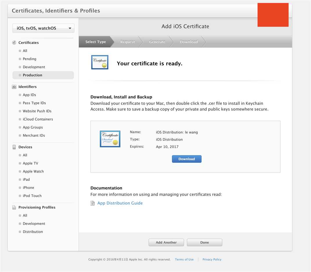Viewport: 311px width, 272px height.
Task: Click the 'iOS Distribution' type value
Action: [x=169, y=139]
